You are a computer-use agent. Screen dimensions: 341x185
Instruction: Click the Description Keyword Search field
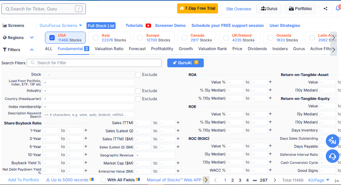point(89,115)
